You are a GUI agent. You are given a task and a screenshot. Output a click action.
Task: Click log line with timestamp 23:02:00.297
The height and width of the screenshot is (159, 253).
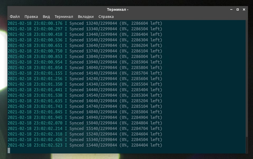click(x=85, y=29)
